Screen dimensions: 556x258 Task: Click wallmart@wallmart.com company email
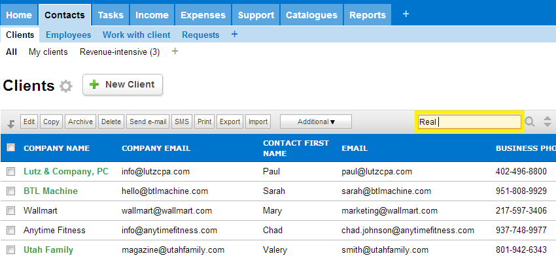167,211
